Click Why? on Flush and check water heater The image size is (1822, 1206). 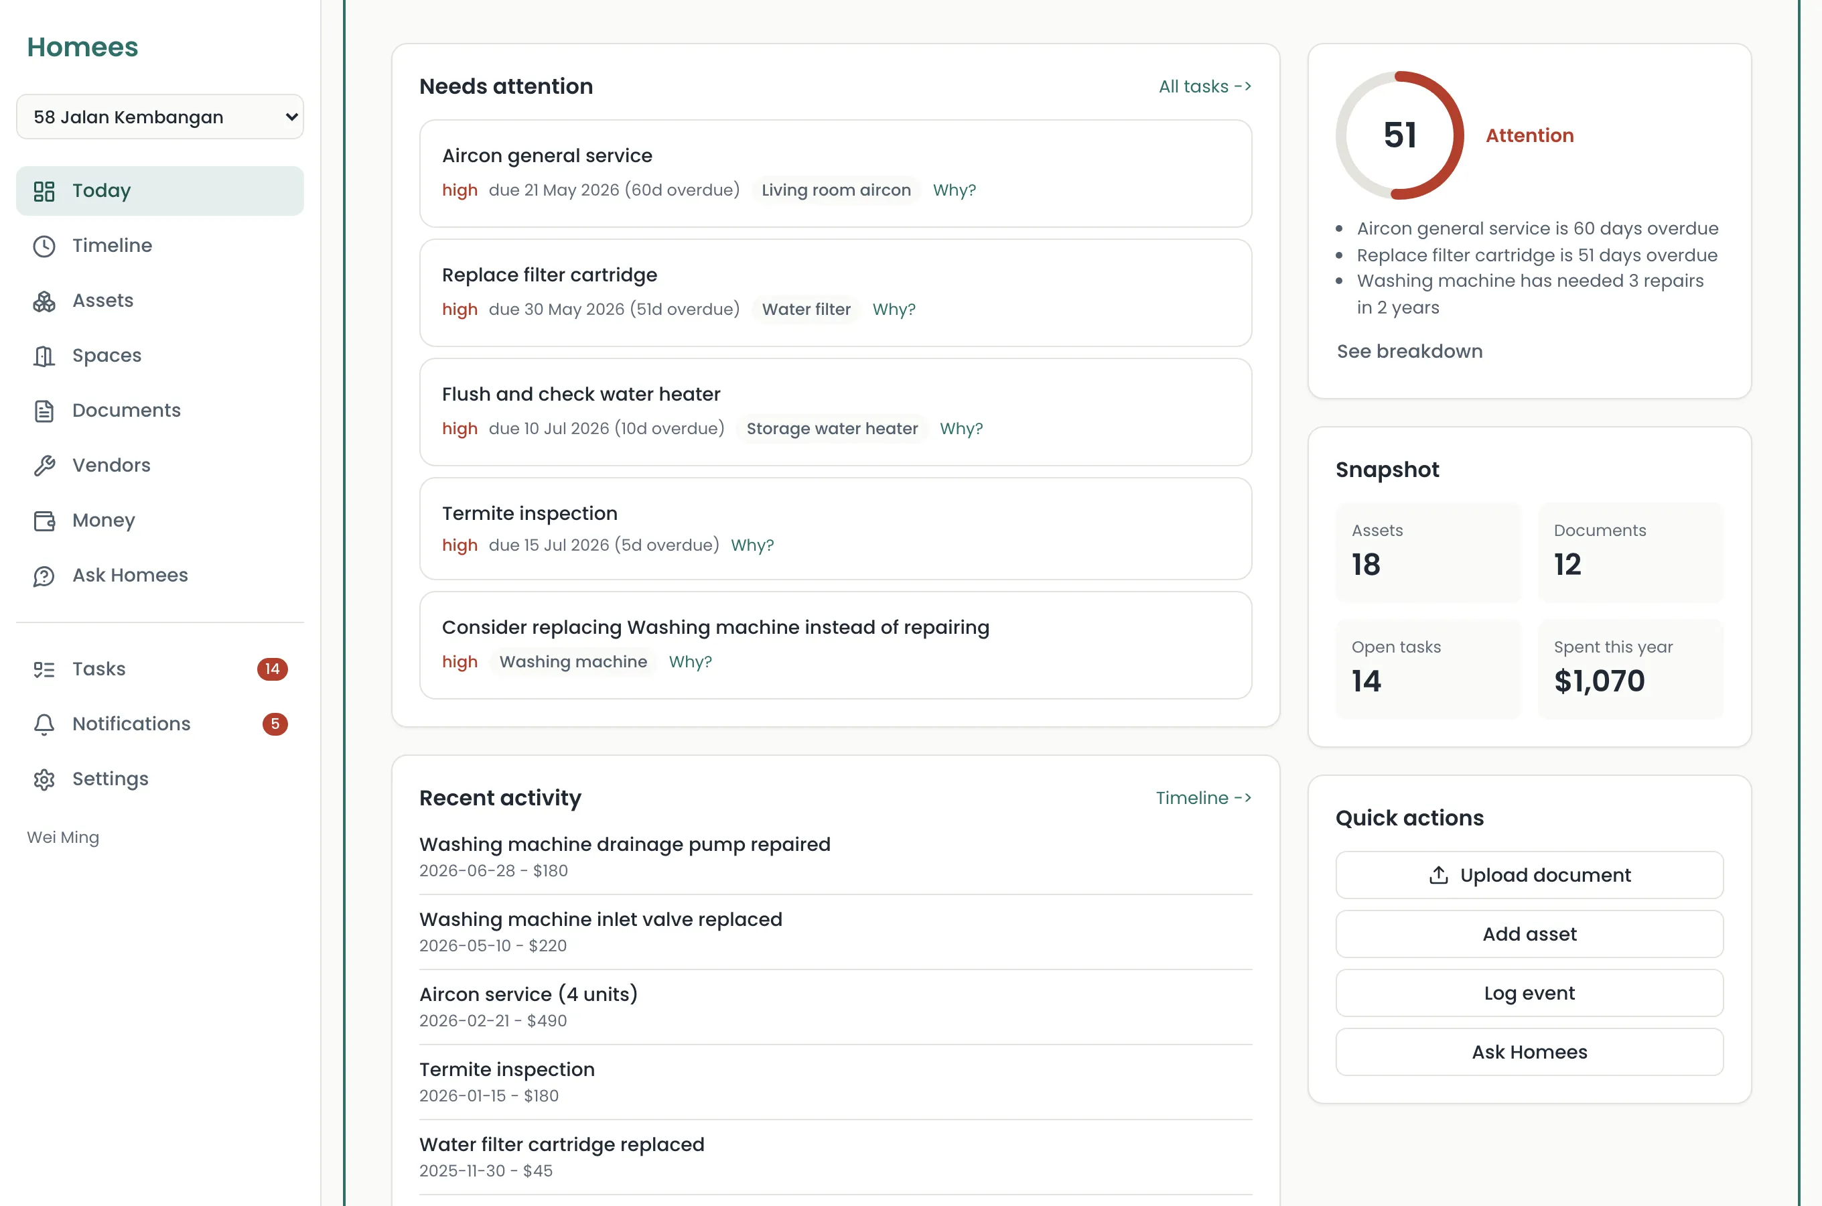click(x=961, y=428)
